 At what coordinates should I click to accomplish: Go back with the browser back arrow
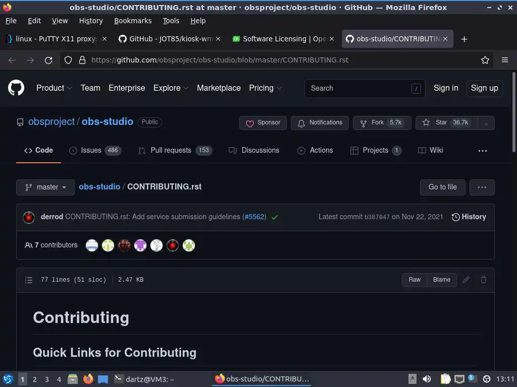pyautogui.click(x=12, y=60)
